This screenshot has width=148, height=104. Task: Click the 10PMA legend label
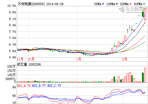coord(111,4)
